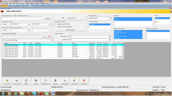172x97 pixels.
Task: Click the Uscita (ESC) exit button
Action: (84, 81)
